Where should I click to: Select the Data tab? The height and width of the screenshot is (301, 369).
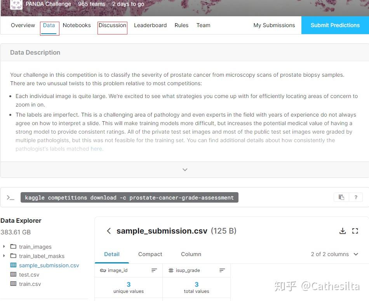pos(49,25)
